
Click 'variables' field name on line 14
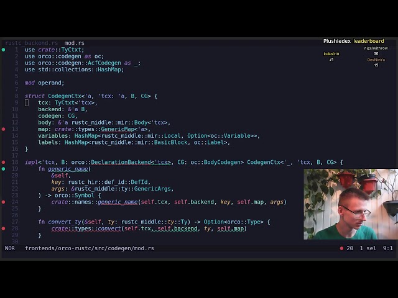pos(53,136)
